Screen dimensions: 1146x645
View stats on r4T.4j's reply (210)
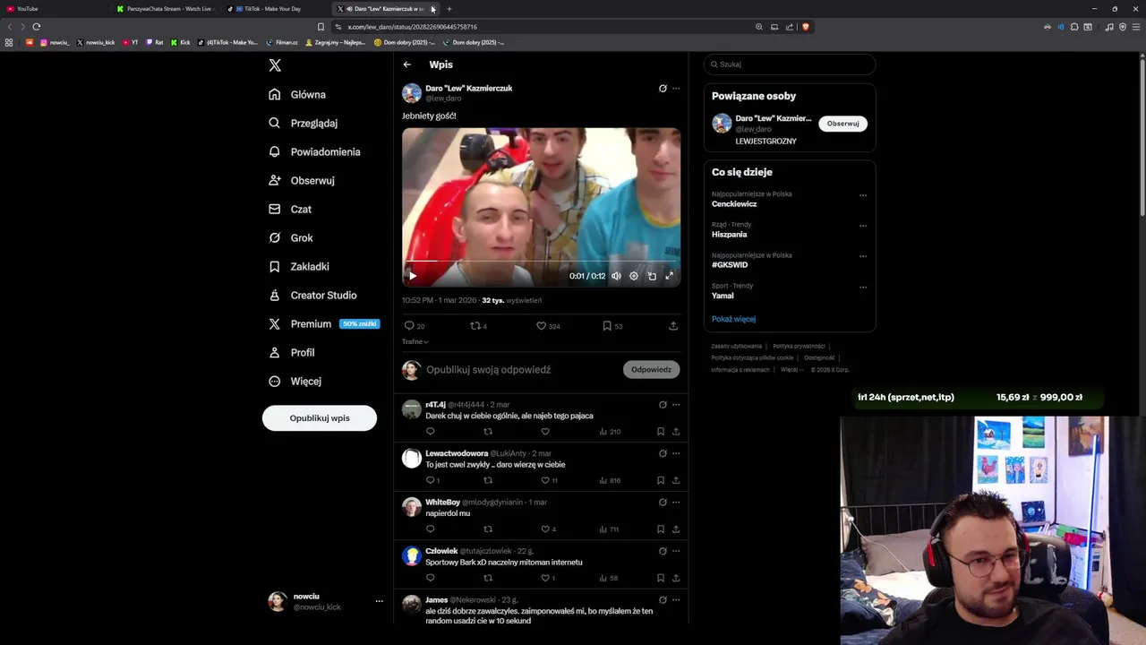click(x=610, y=432)
